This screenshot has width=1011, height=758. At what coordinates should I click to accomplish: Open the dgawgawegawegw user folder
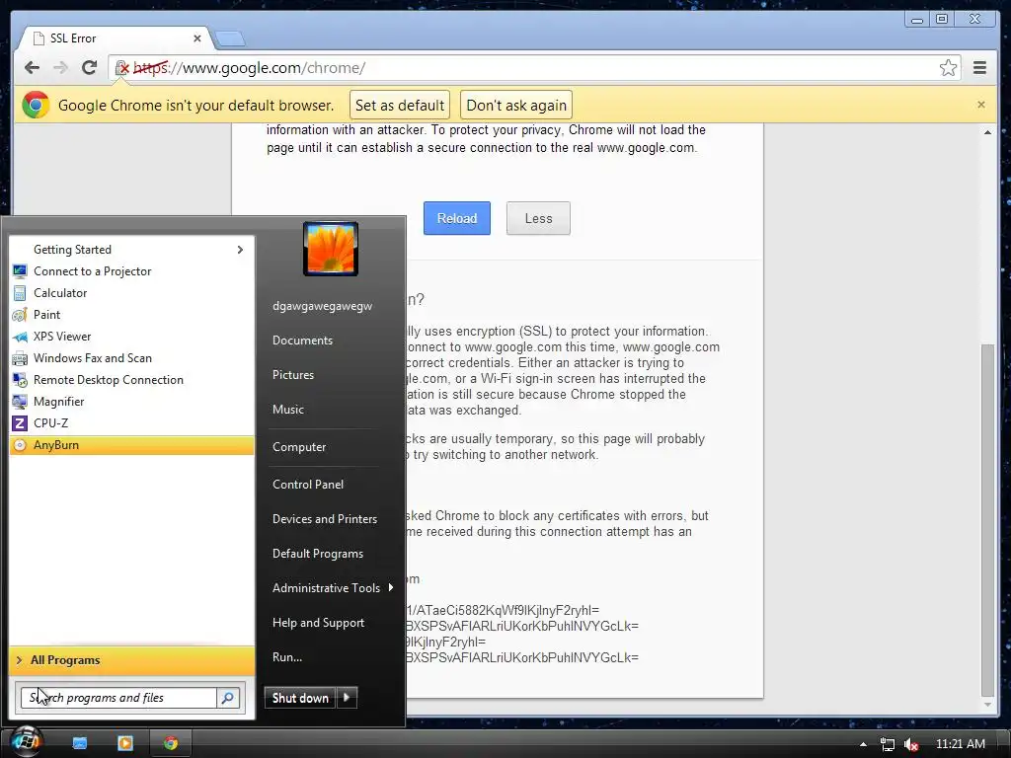(323, 306)
